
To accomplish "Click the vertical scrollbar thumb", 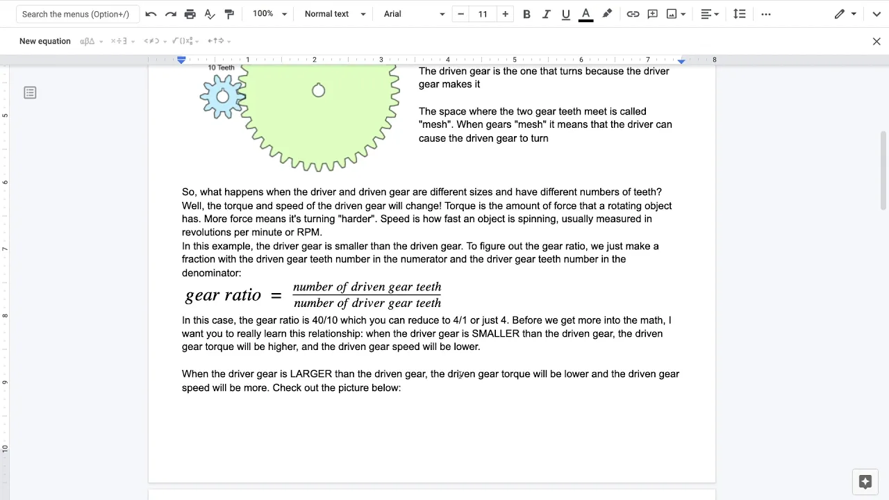I will point(883,170).
